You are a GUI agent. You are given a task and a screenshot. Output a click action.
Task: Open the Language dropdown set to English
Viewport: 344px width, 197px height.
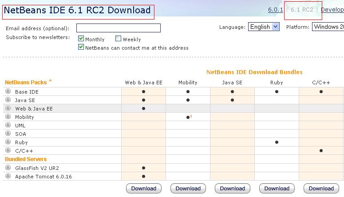coord(264,27)
